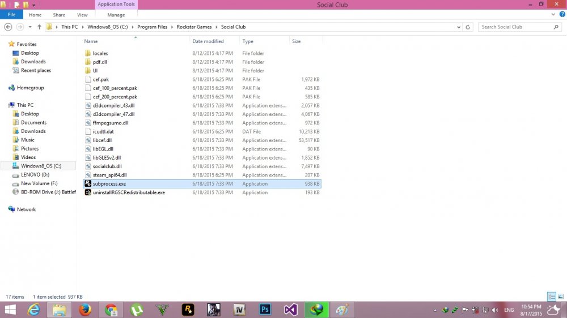Open Downloads under Favorites
This screenshot has width=567, height=318.
tap(33, 61)
